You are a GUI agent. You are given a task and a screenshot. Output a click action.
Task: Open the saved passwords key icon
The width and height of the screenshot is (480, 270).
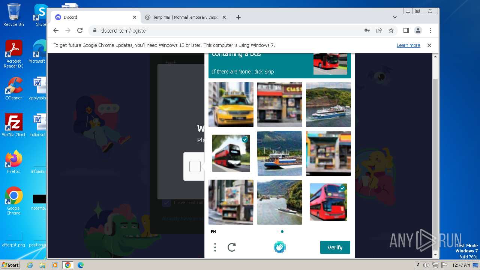click(x=367, y=31)
